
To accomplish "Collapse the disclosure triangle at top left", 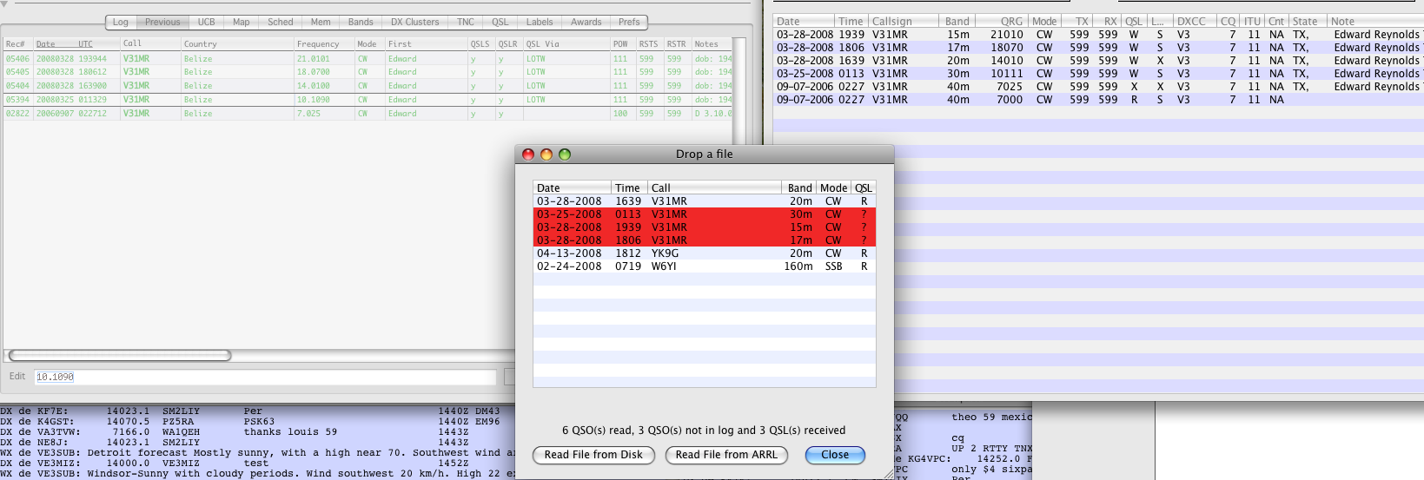I will [4, 4].
